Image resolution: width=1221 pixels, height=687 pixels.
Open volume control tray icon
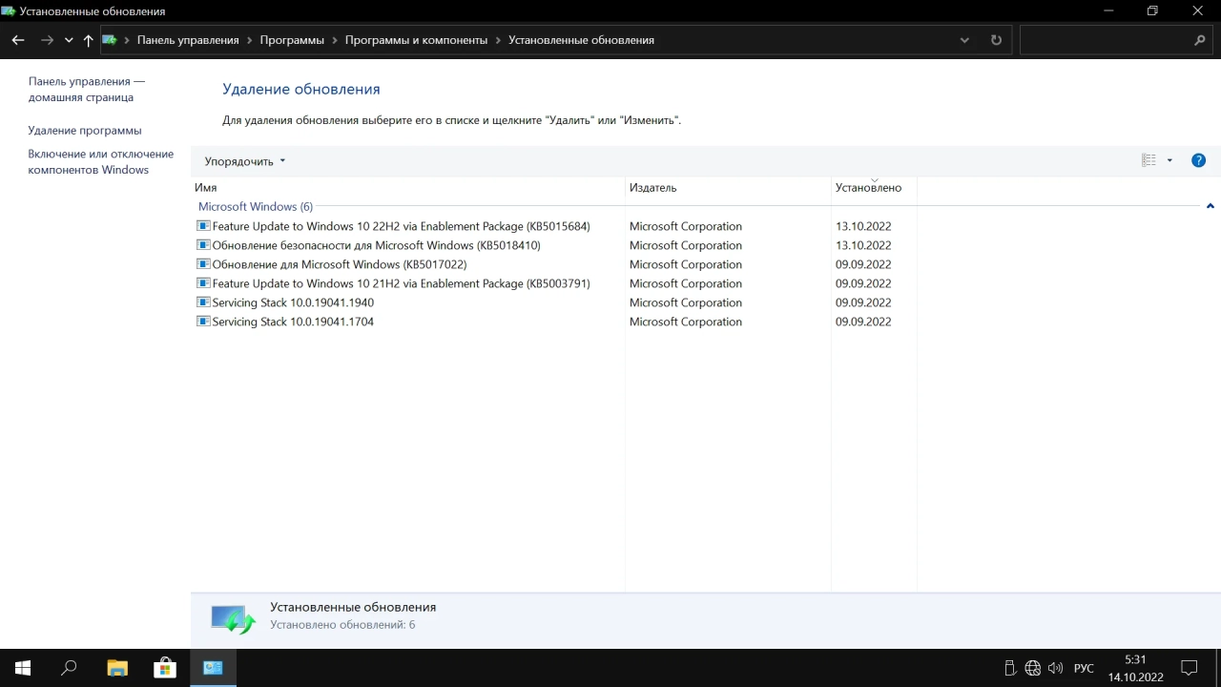click(x=1055, y=668)
